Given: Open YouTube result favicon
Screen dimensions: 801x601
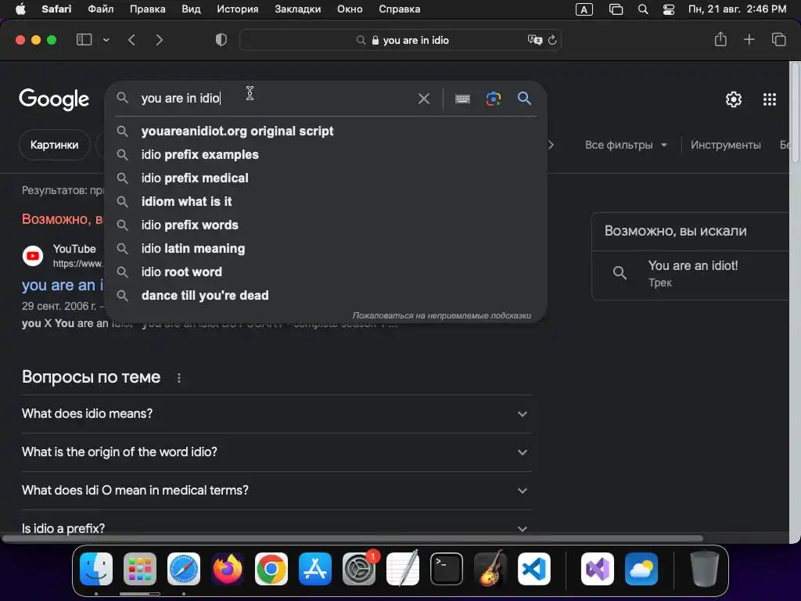Looking at the screenshot, I should click(x=33, y=256).
